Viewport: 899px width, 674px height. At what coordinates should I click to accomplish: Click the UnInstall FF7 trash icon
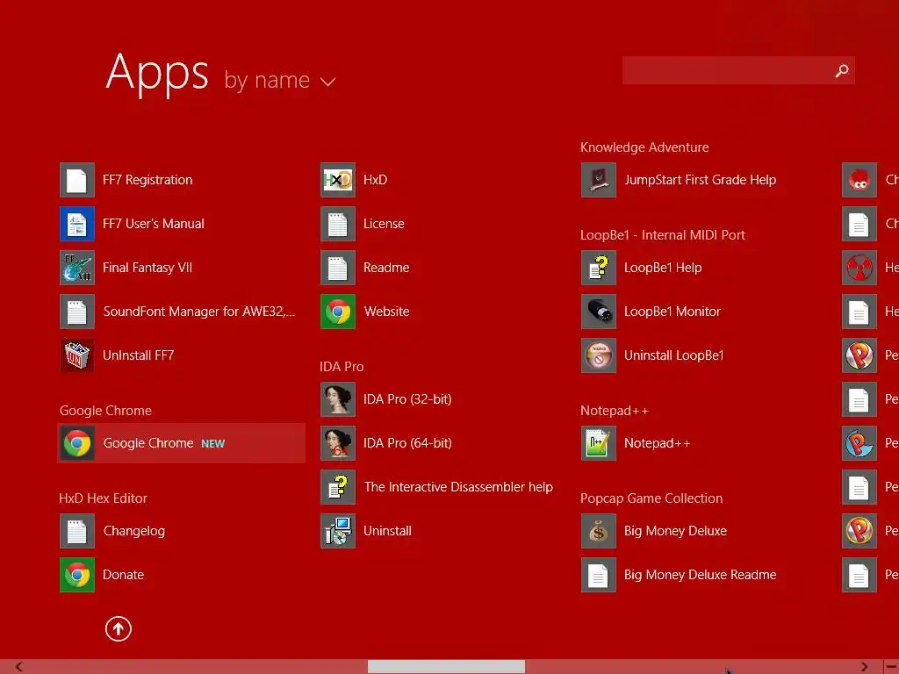[x=77, y=355]
